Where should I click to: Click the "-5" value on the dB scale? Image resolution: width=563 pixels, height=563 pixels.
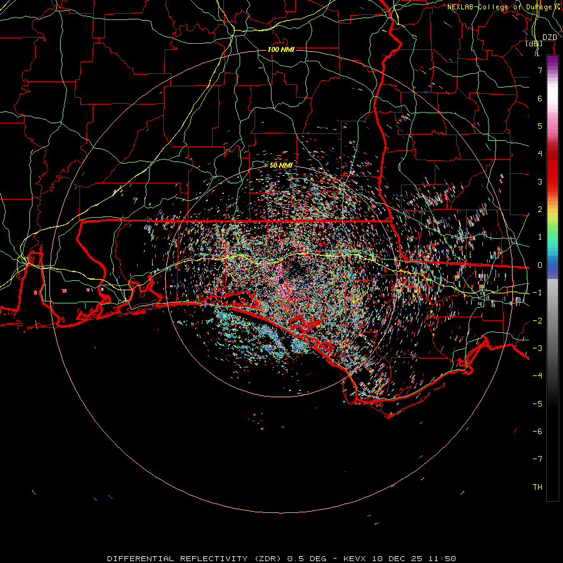tap(537, 404)
